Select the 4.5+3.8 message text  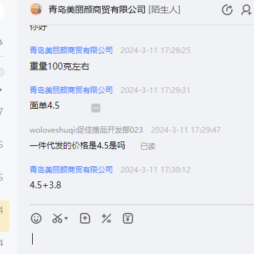[x=45, y=185]
